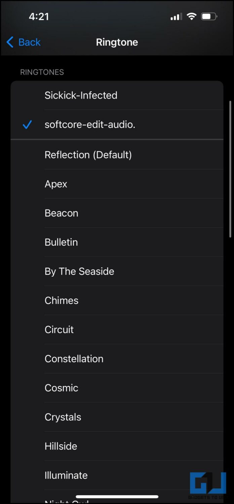Image resolution: width=234 pixels, height=504 pixels.
Task: Select the Sickick-Infected ringtone
Action: [81, 95]
